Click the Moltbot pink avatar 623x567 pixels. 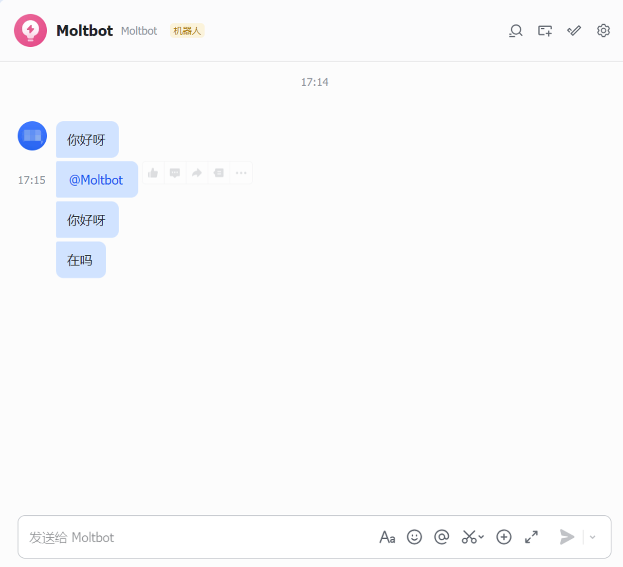pos(31,31)
